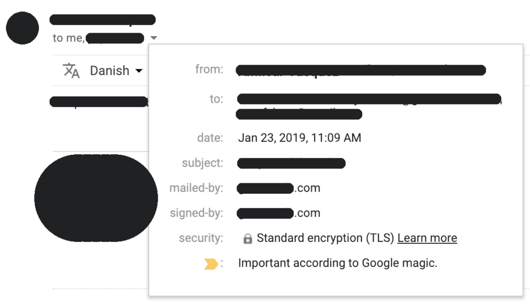
Task: Click the Standard encryption (TLS) text
Action: [x=325, y=238]
